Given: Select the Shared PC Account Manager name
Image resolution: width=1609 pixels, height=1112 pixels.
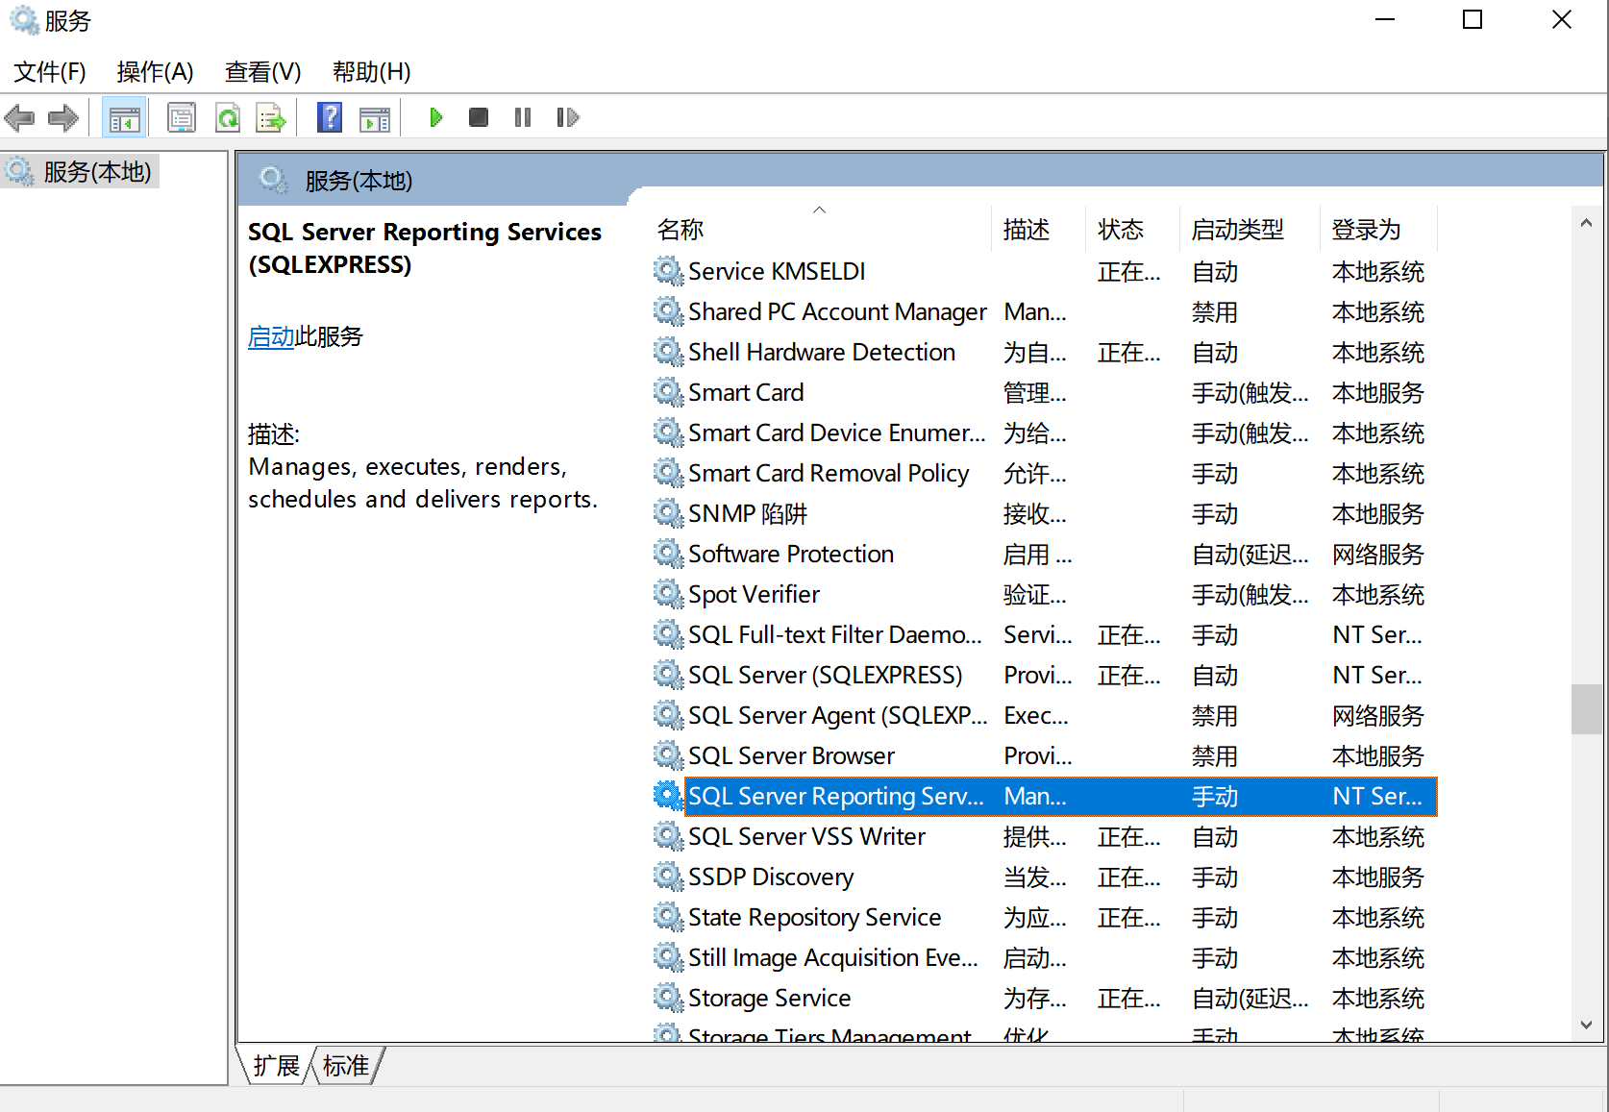Looking at the screenshot, I should pos(837,312).
